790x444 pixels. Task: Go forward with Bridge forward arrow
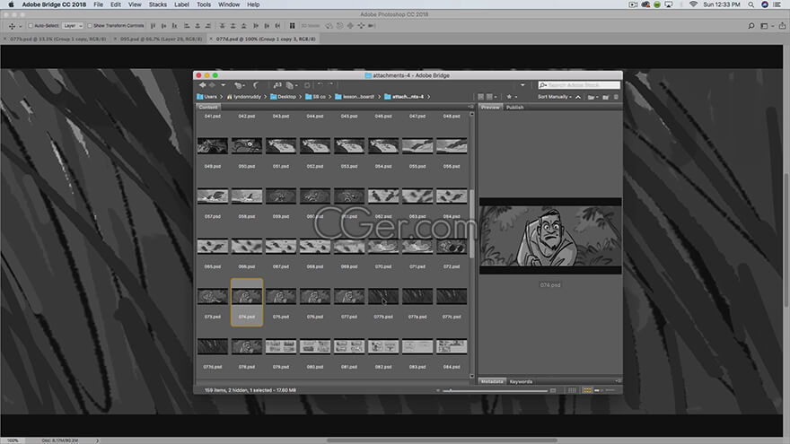(212, 85)
